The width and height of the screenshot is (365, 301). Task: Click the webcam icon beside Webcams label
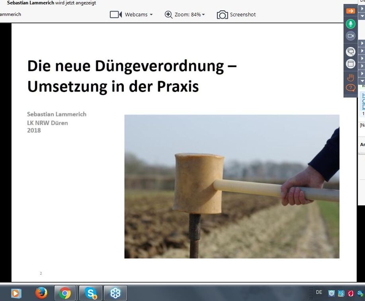(115, 15)
